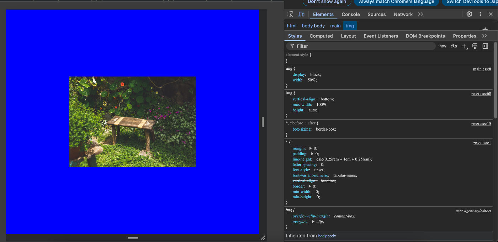Click the new style rule plus icon
This screenshot has width=498, height=242.
click(x=464, y=46)
